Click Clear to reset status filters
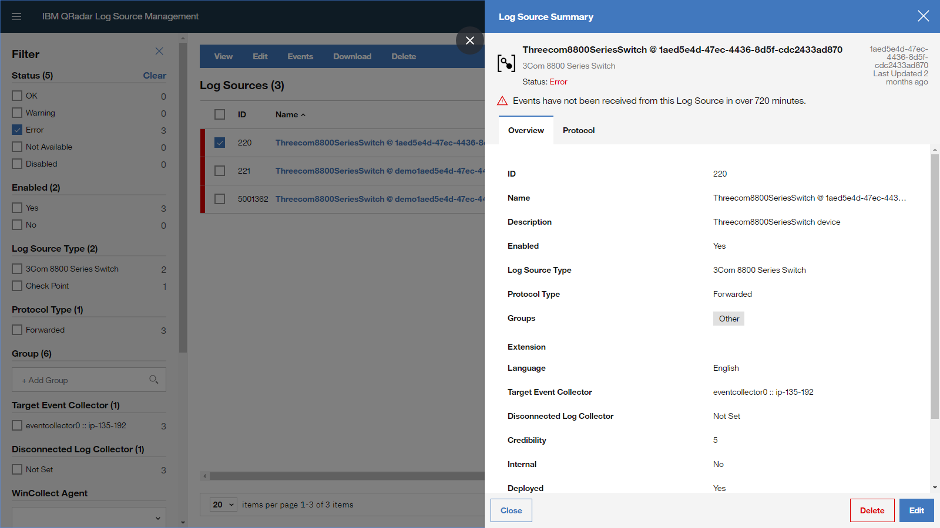This screenshot has height=528, width=940. click(x=155, y=75)
